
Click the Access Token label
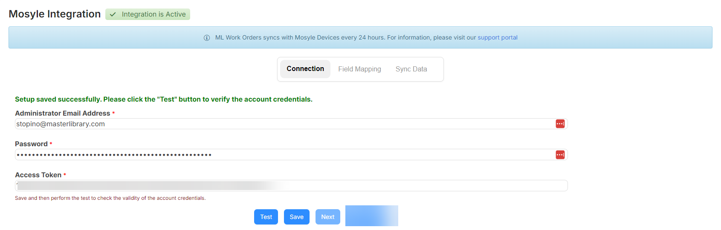(38, 175)
